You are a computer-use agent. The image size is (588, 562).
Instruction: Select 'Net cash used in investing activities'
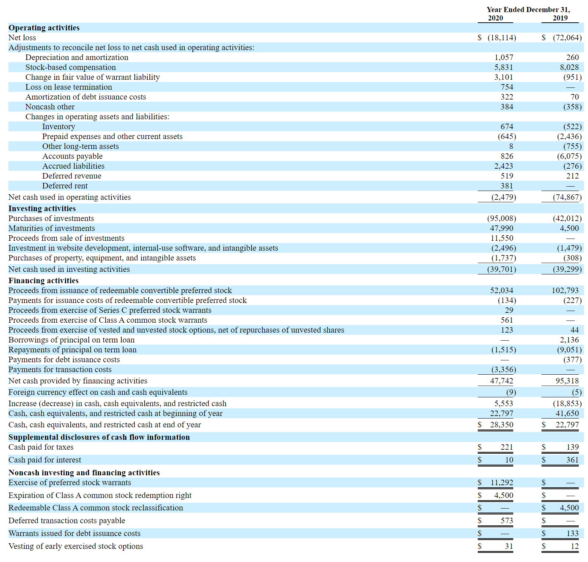(69, 269)
